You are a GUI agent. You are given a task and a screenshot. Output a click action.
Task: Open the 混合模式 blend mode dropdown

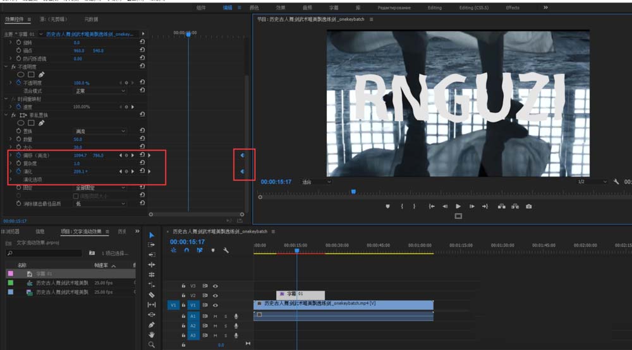tap(100, 91)
